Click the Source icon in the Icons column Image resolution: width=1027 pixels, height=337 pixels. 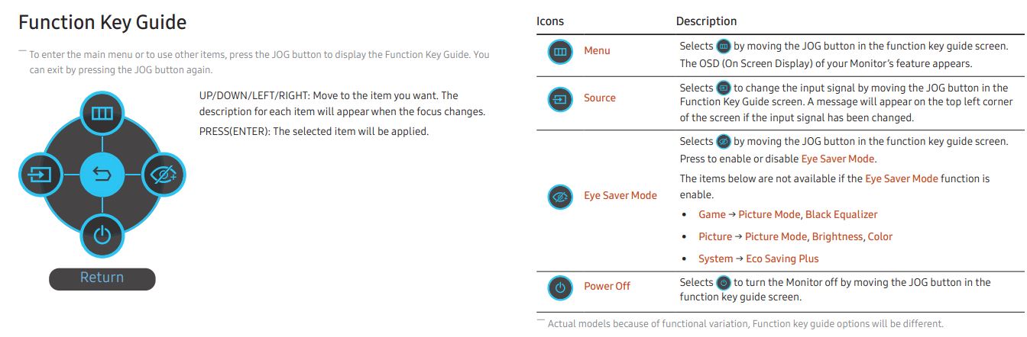coord(560,98)
